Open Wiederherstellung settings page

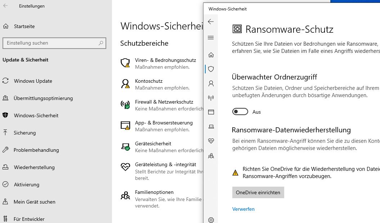[x=34, y=167]
